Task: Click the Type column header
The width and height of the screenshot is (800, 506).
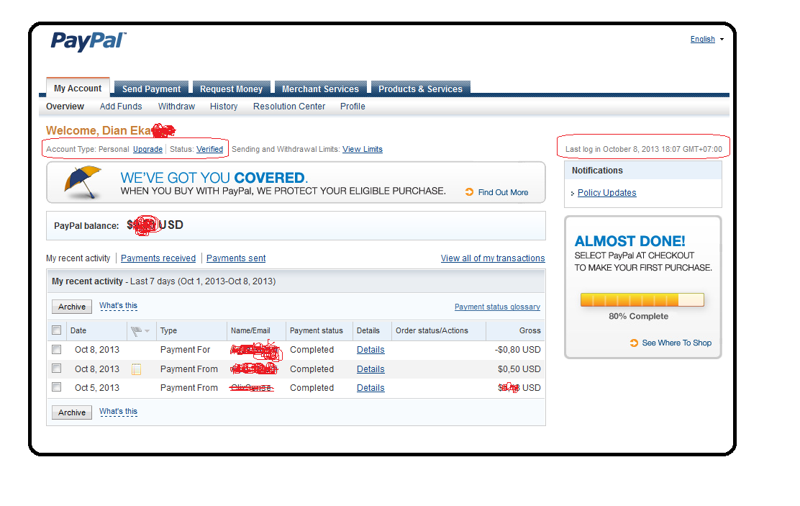Action: (168, 331)
